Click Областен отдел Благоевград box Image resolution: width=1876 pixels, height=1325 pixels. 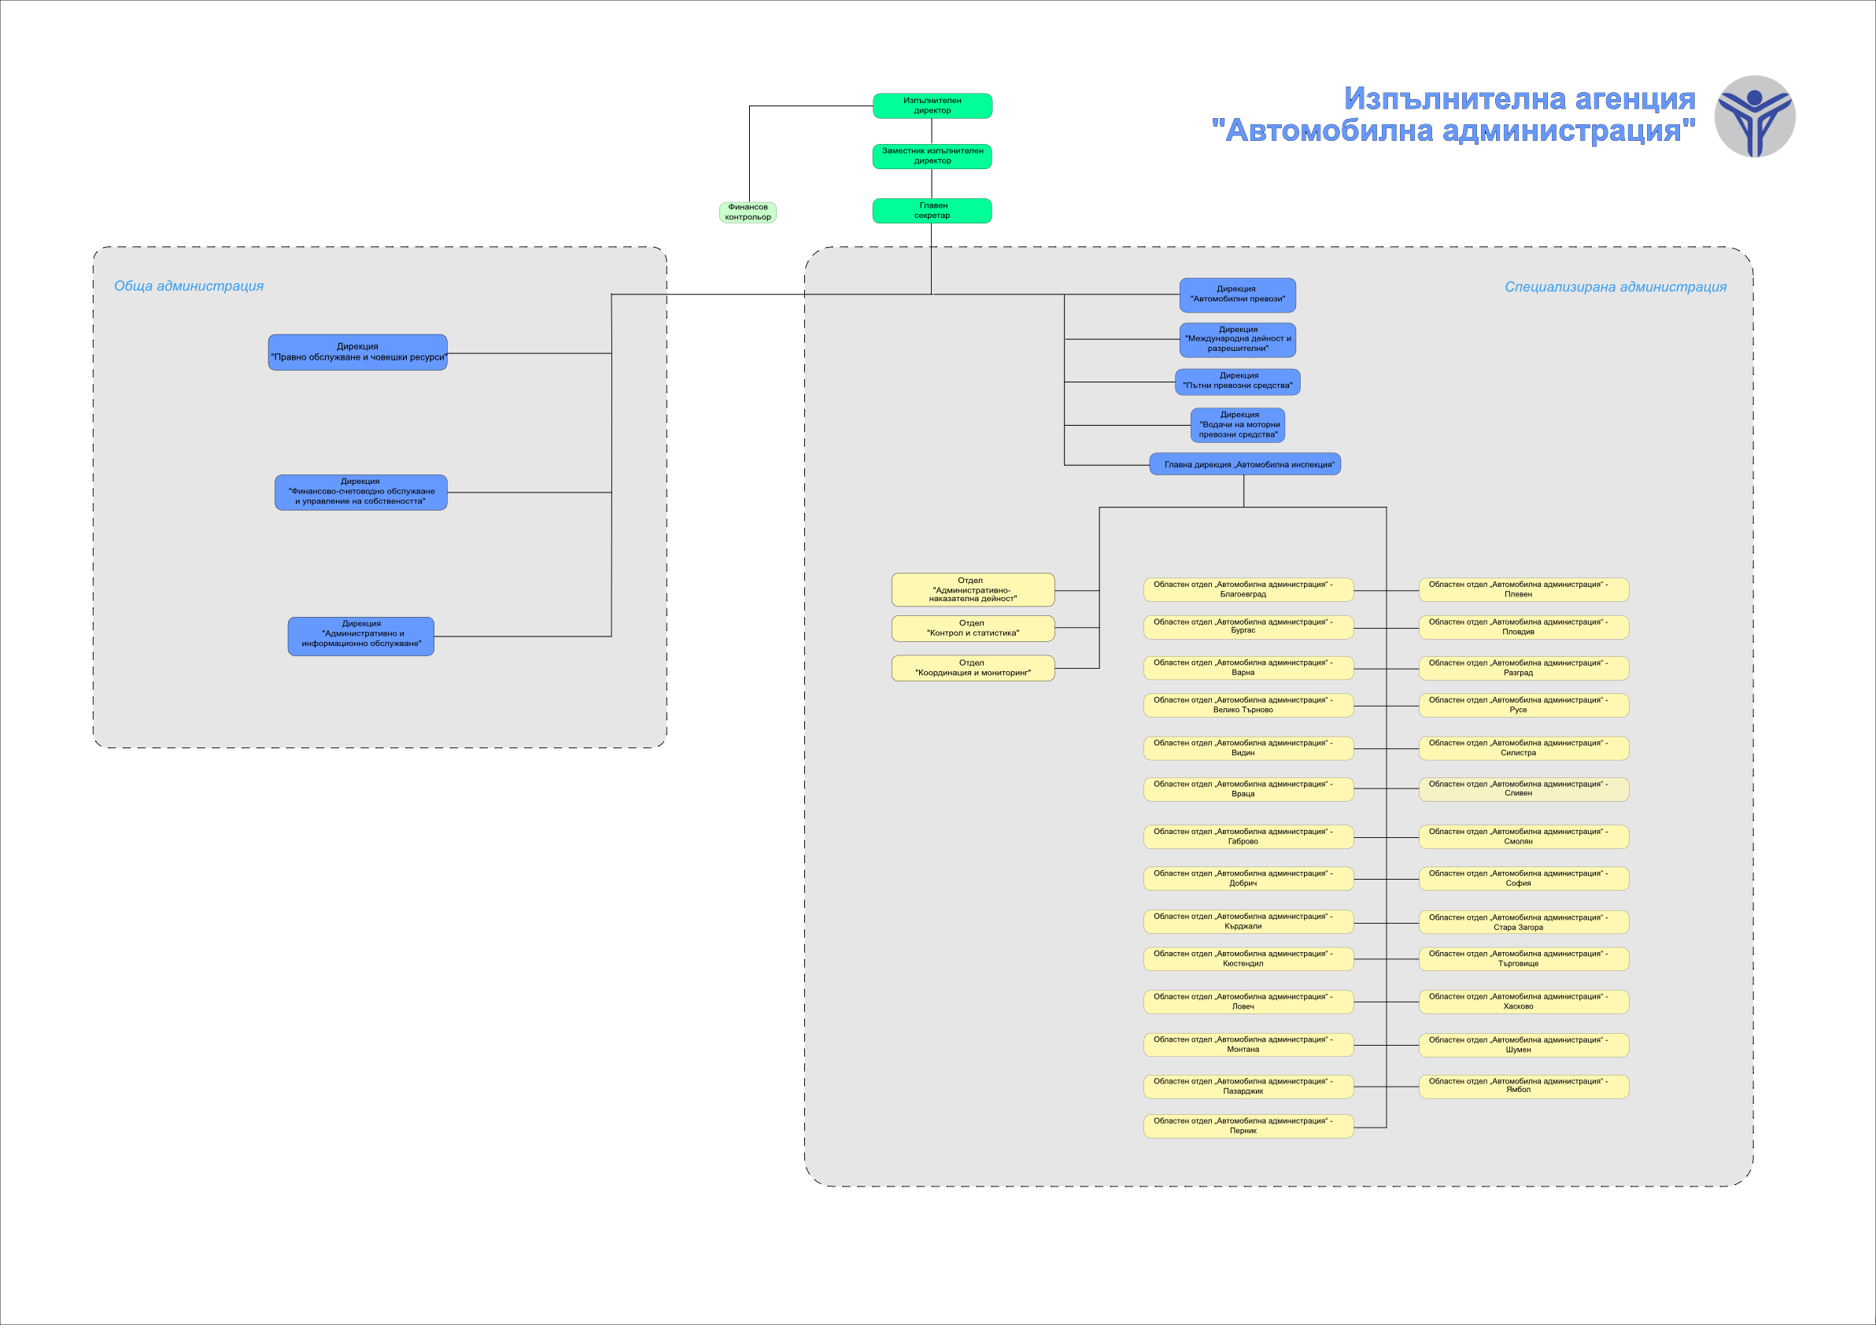click(x=1249, y=590)
